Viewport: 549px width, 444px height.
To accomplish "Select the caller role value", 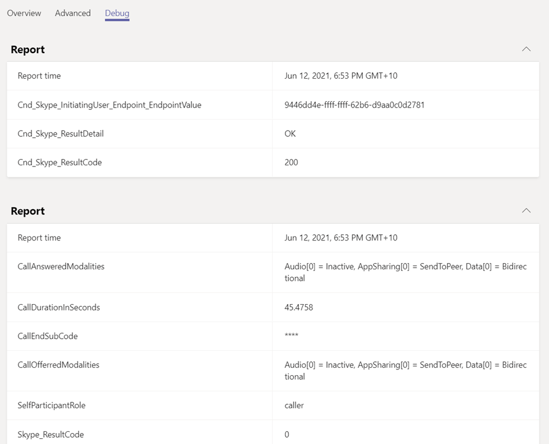I will (294, 405).
